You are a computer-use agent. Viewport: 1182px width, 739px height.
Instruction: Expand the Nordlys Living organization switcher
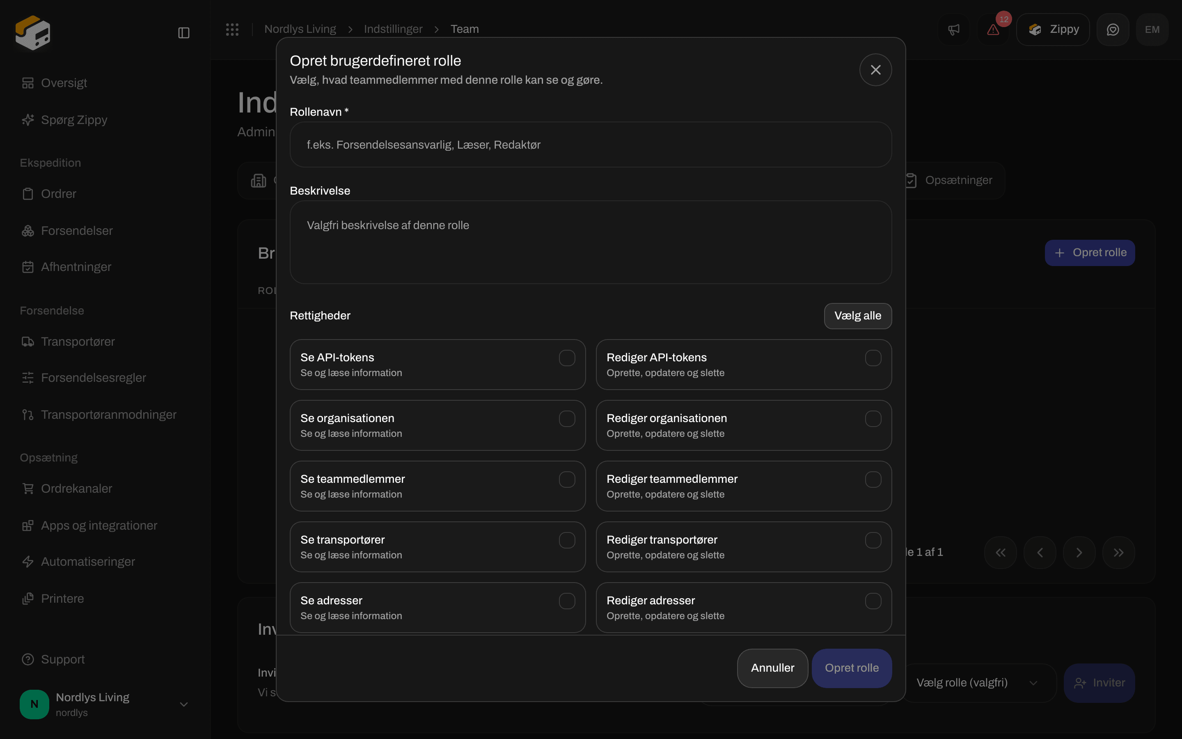coord(105,704)
